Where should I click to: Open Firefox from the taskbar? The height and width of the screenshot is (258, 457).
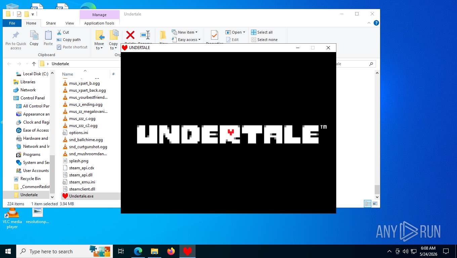(x=171, y=251)
